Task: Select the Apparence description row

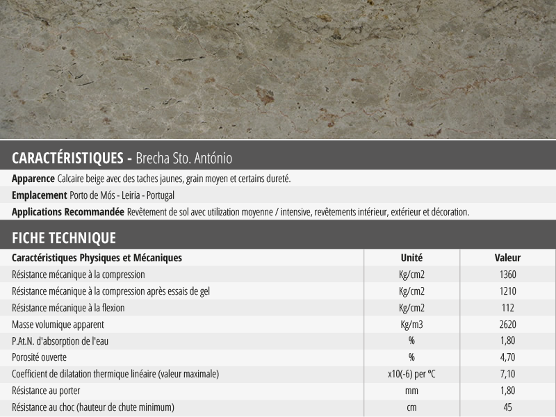Action: point(278,179)
